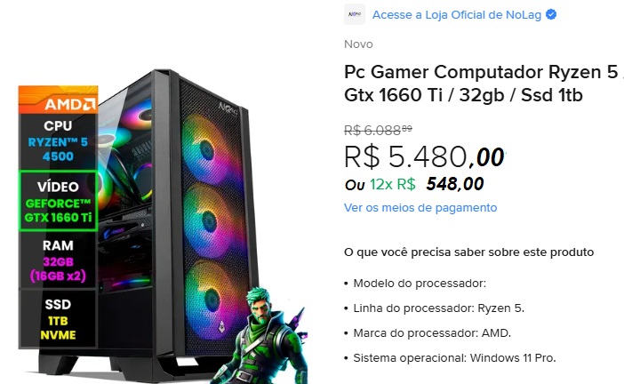This screenshot has height=384, width=624.
Task: Open the Acesse a Loja Oficial de NoLag link
Action: [x=457, y=15]
